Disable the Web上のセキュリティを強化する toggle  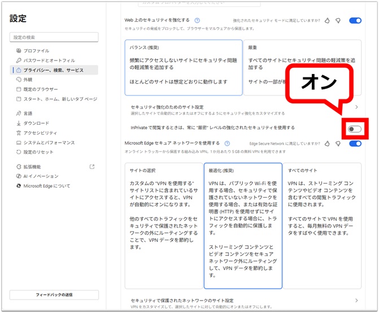click(x=355, y=20)
